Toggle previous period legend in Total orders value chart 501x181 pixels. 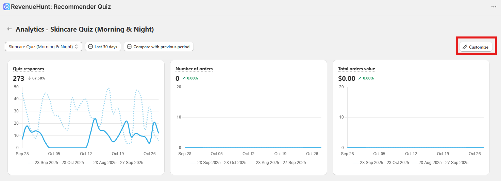[x=440, y=163]
